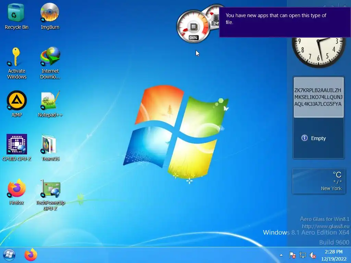The image size is (351, 263).
Task: Open Internet Download Manager shortcut
Action: pyautogui.click(x=50, y=63)
